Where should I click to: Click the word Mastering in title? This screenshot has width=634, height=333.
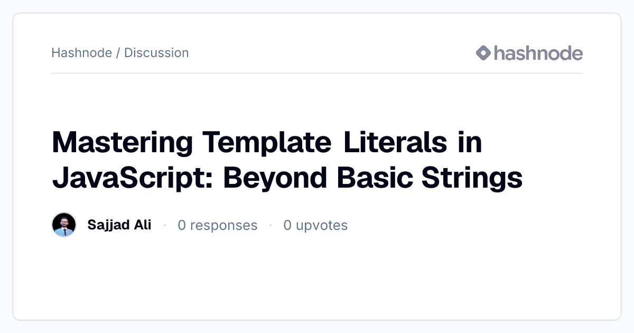123,142
